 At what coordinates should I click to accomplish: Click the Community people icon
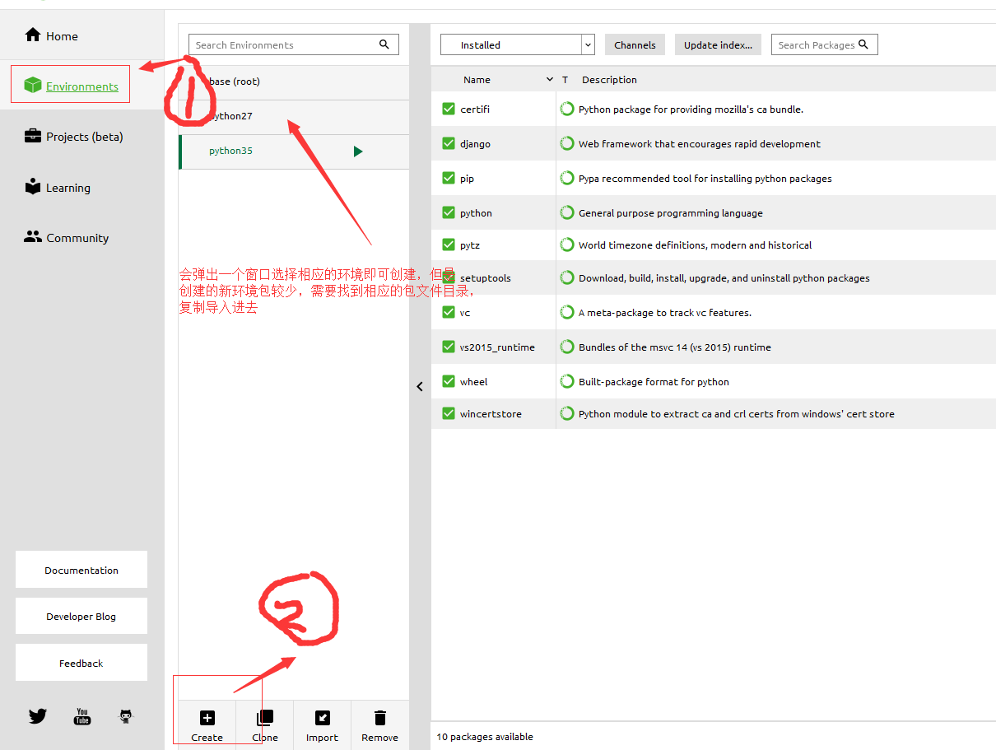[x=33, y=236]
